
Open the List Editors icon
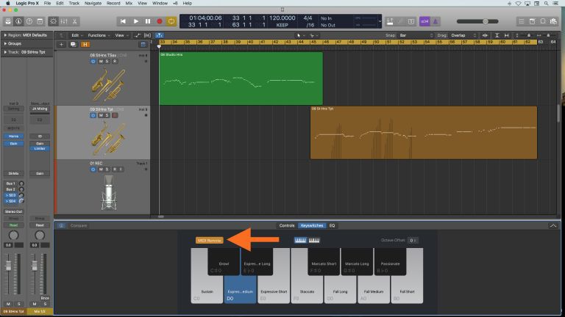tap(522, 21)
